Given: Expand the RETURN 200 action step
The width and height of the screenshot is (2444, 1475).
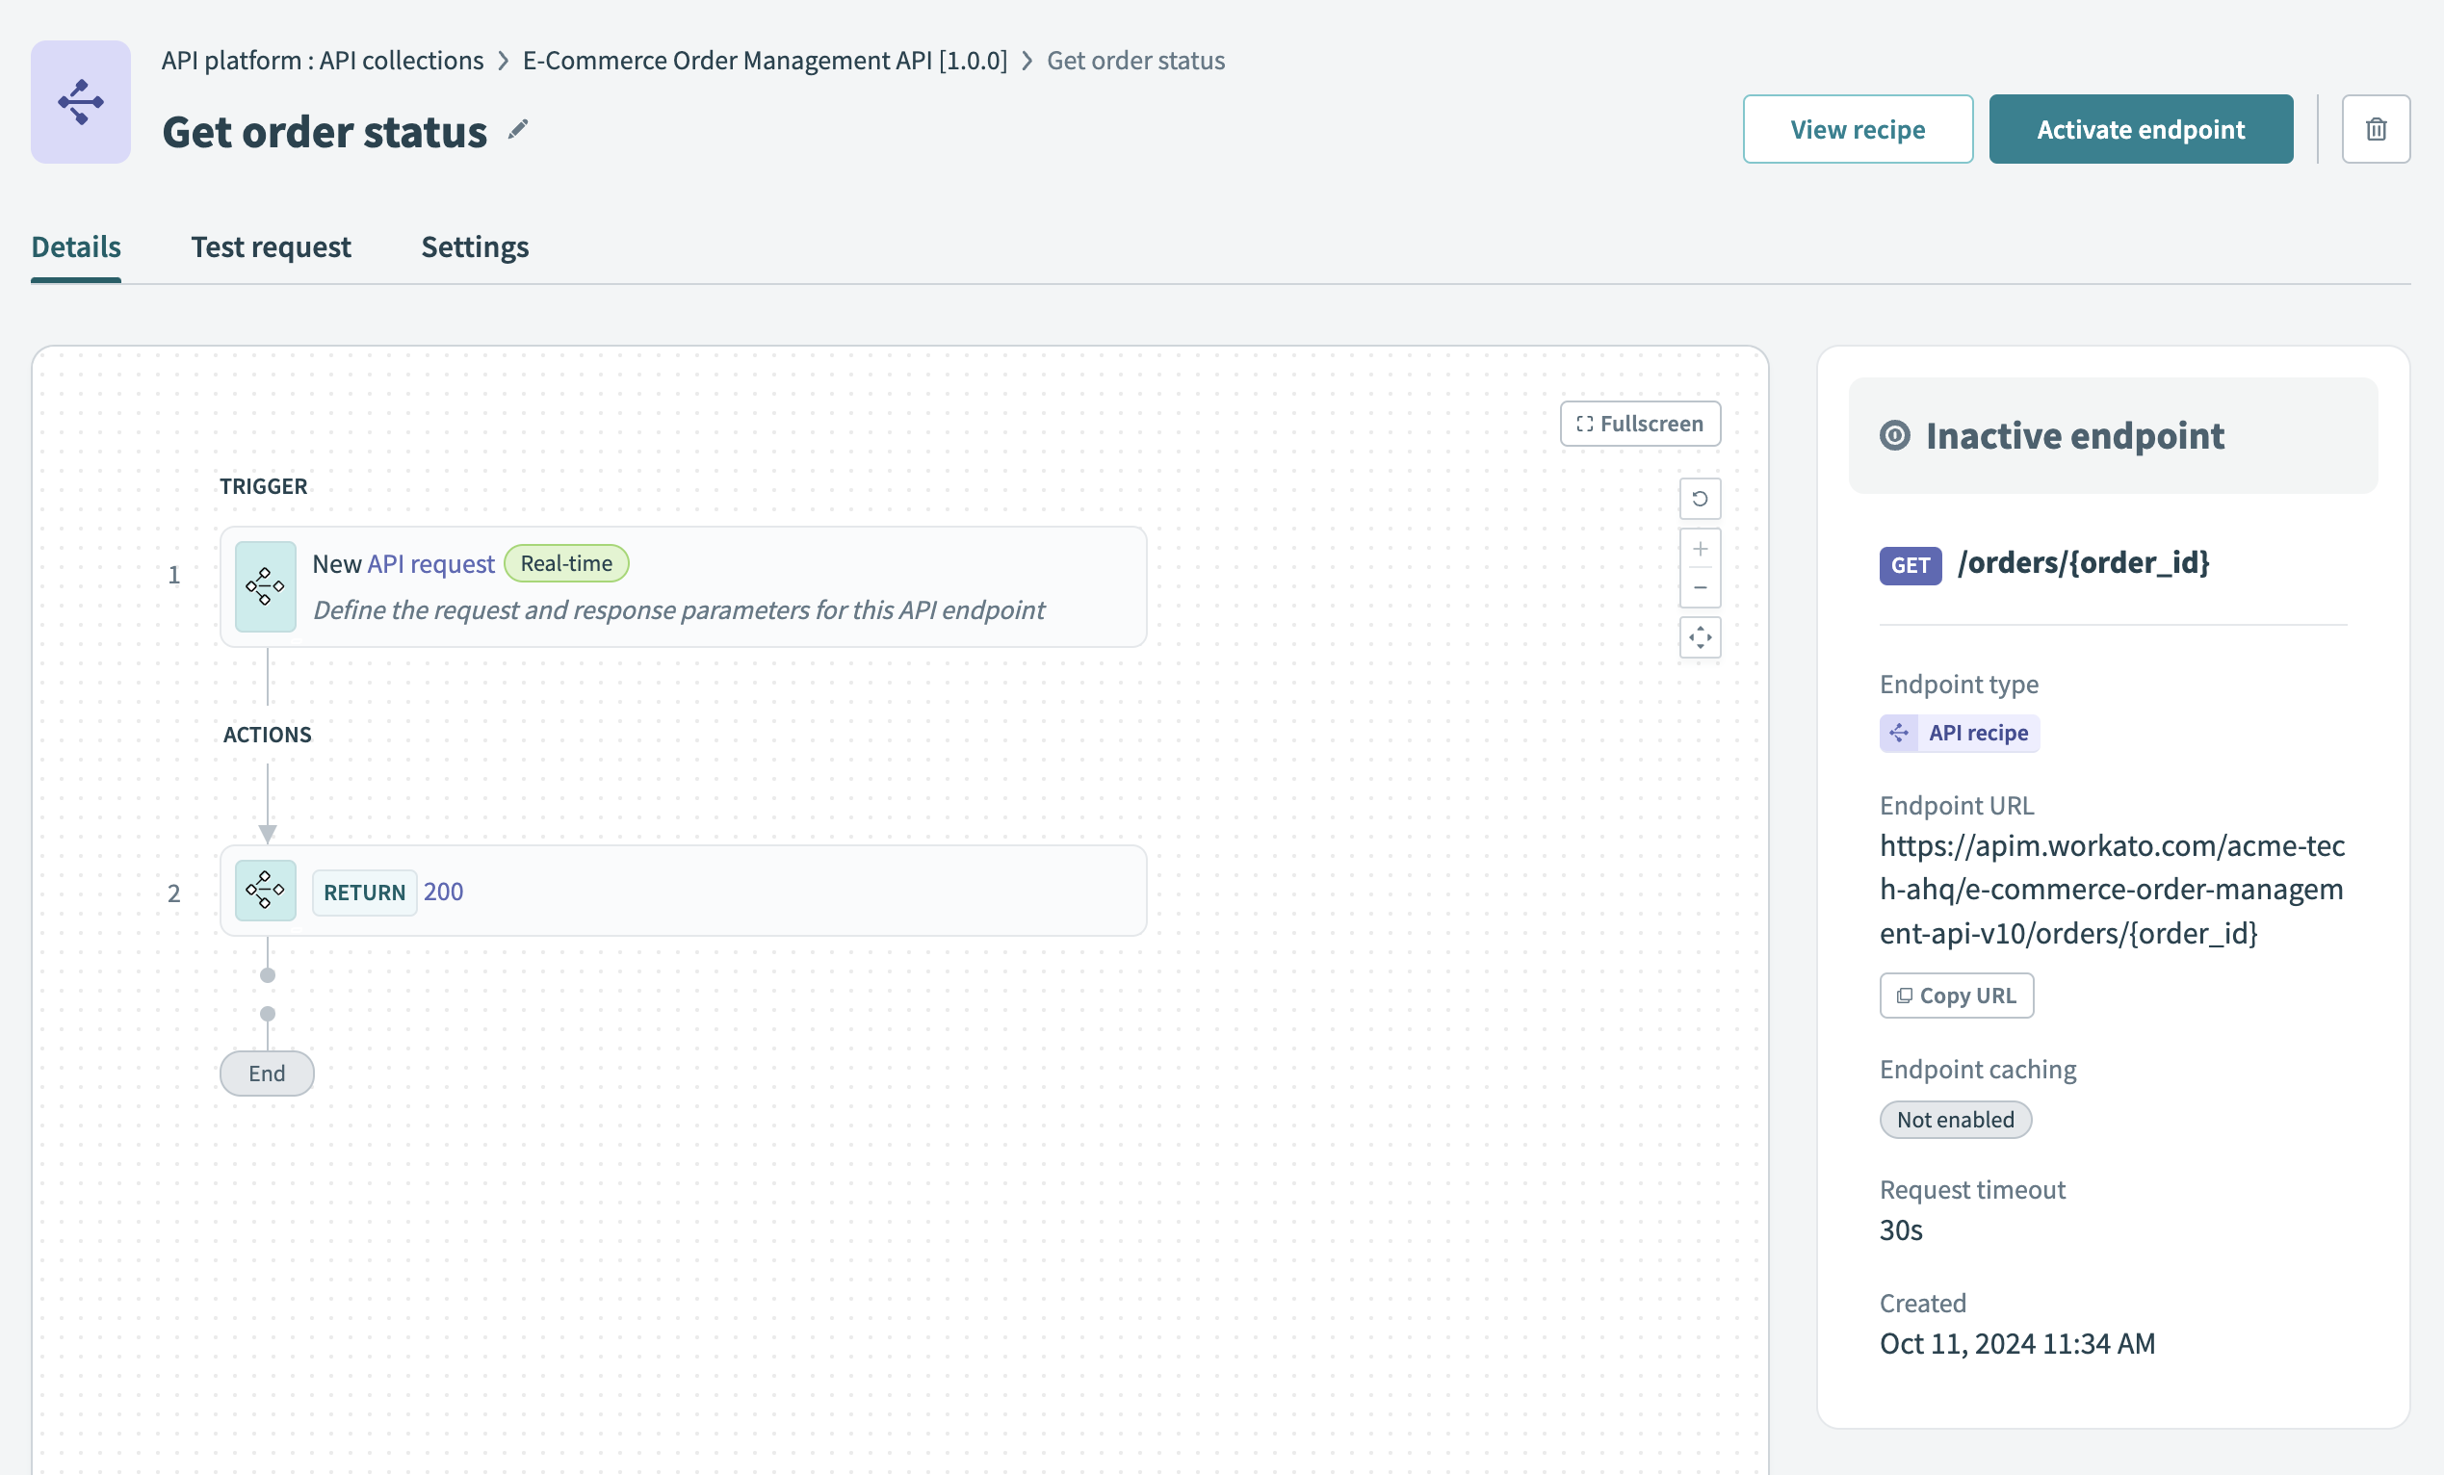Looking at the screenshot, I should [683, 891].
